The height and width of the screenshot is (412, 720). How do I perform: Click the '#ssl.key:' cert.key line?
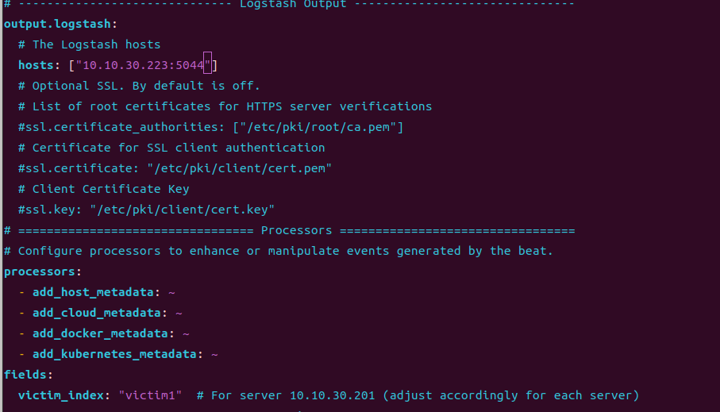[x=146, y=210]
